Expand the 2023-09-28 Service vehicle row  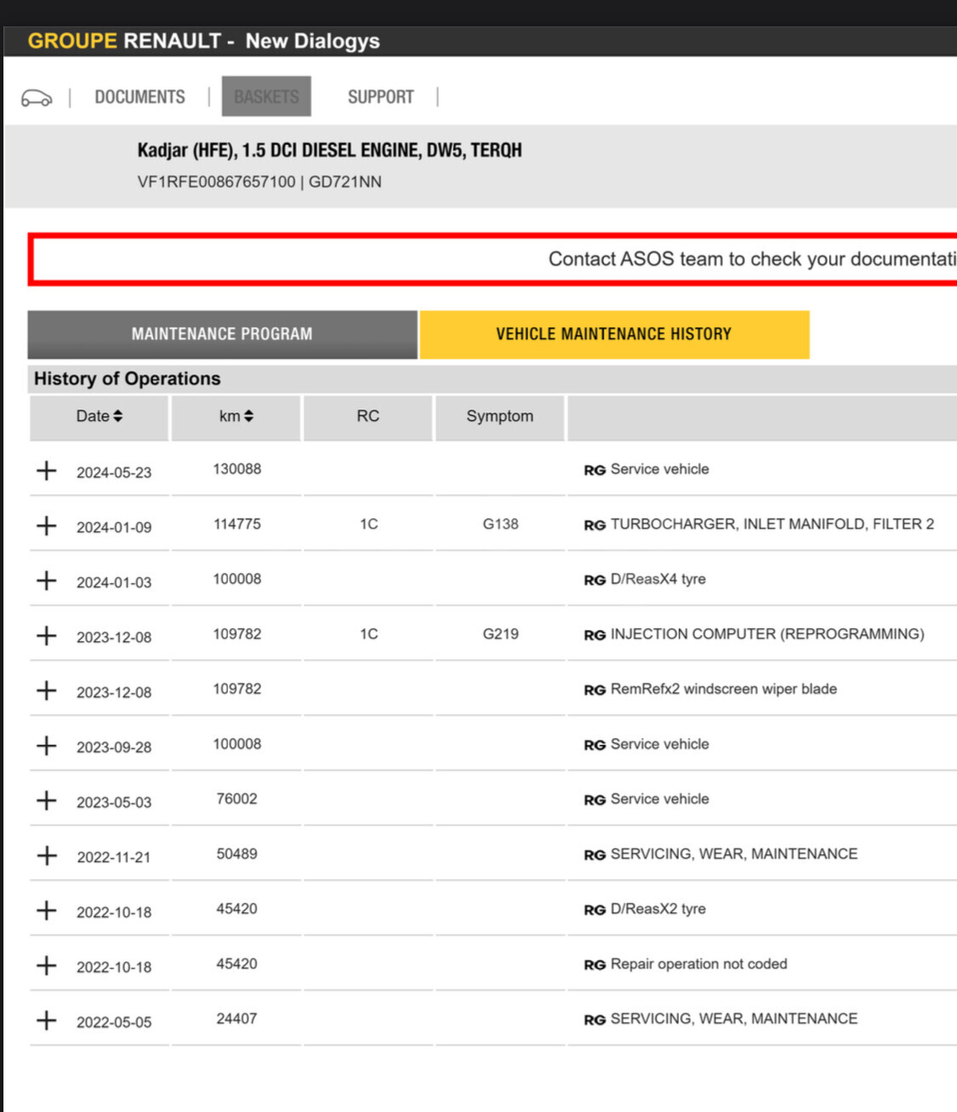tap(47, 746)
